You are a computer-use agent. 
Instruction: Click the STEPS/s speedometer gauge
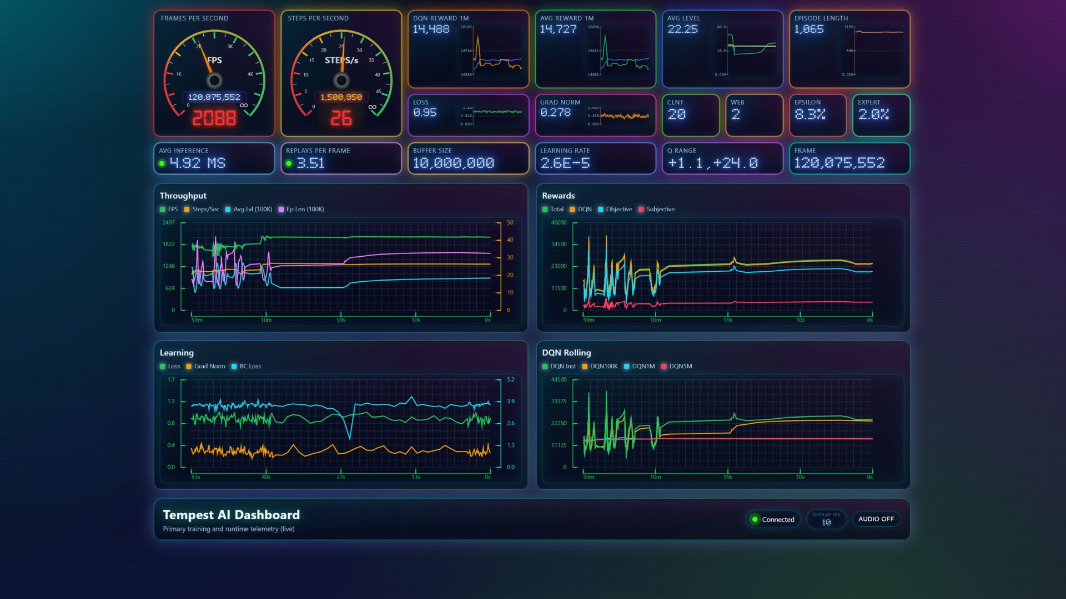[x=341, y=78]
